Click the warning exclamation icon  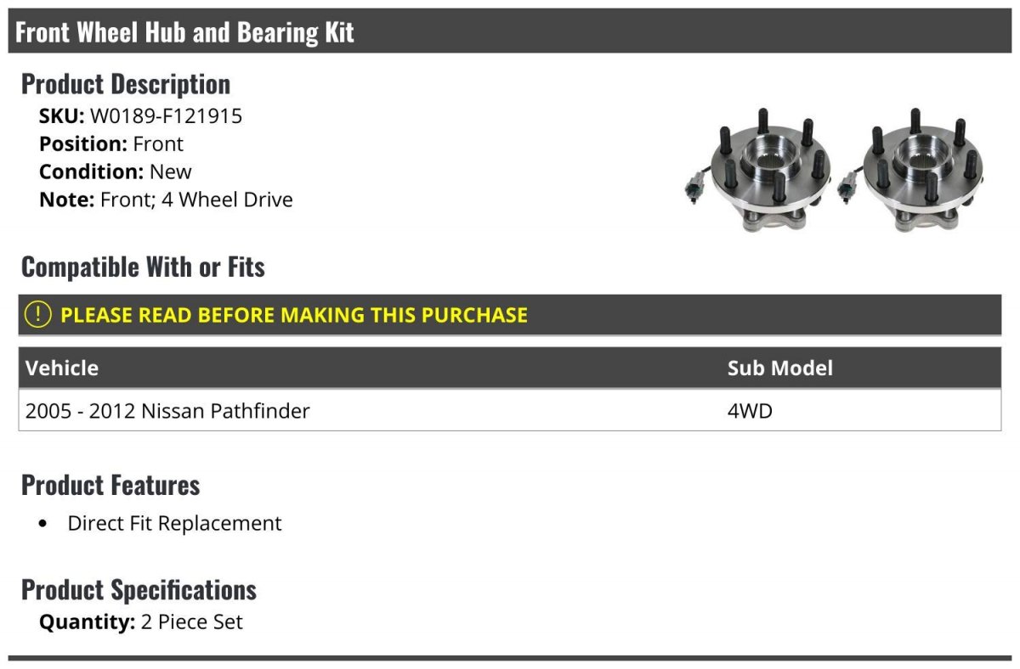[38, 315]
